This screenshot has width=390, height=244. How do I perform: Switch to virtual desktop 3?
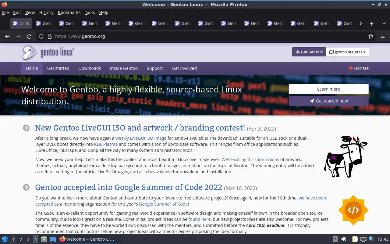tap(28, 239)
